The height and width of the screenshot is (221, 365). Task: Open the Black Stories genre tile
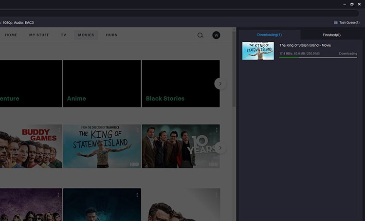point(181,84)
